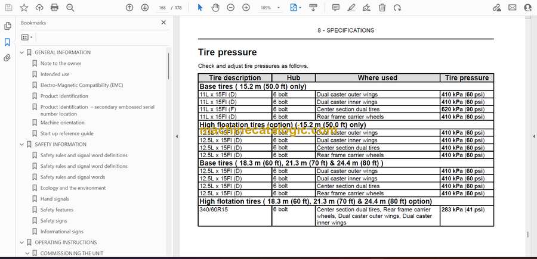The width and height of the screenshot is (537, 259).
Task: Click the share link icon
Action: (x=497, y=8)
